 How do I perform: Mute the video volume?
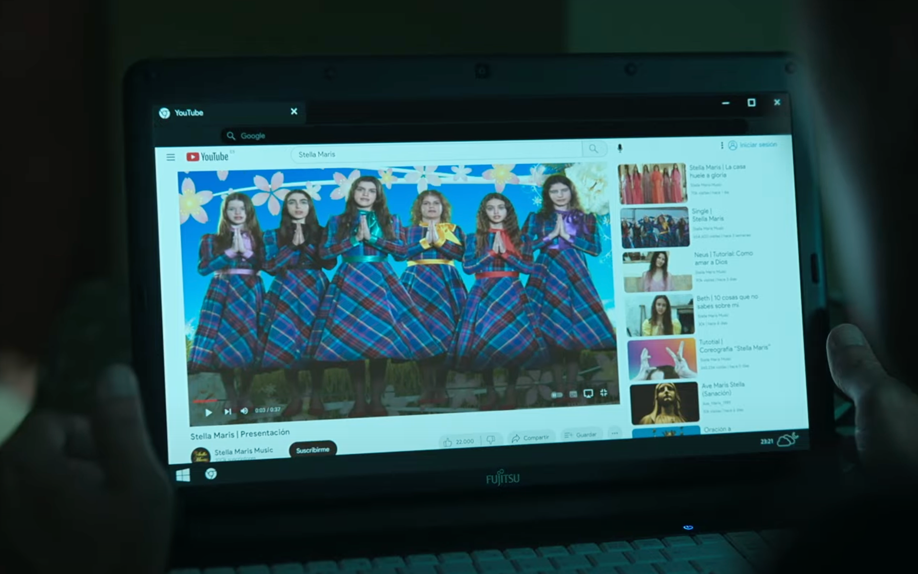(244, 411)
